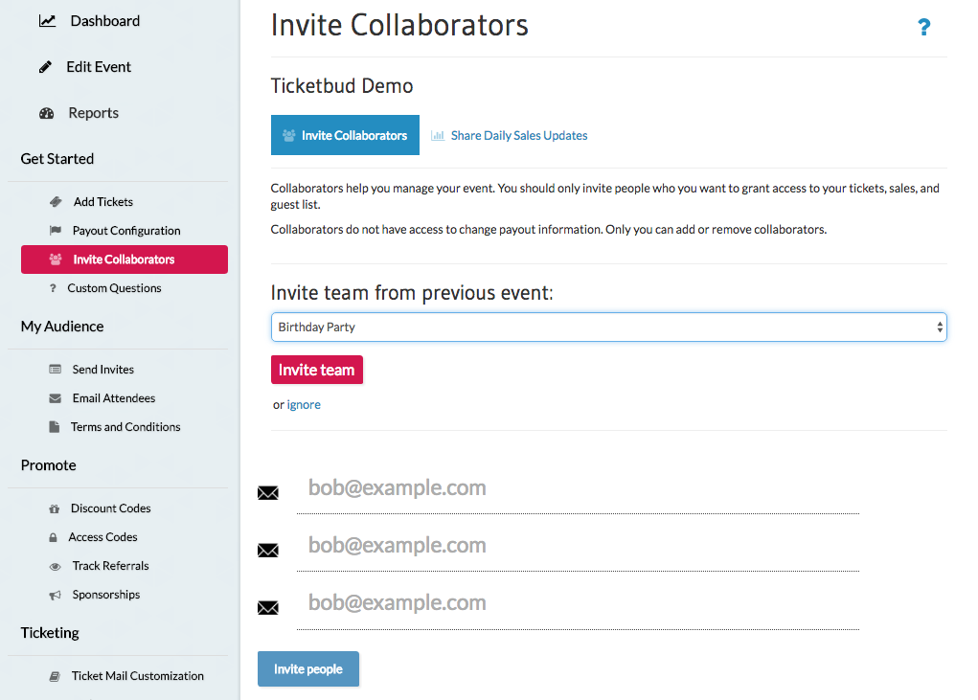The height and width of the screenshot is (700, 978).
Task: Click the bar chart icon beside Share Daily Sales Updates
Action: [438, 135]
